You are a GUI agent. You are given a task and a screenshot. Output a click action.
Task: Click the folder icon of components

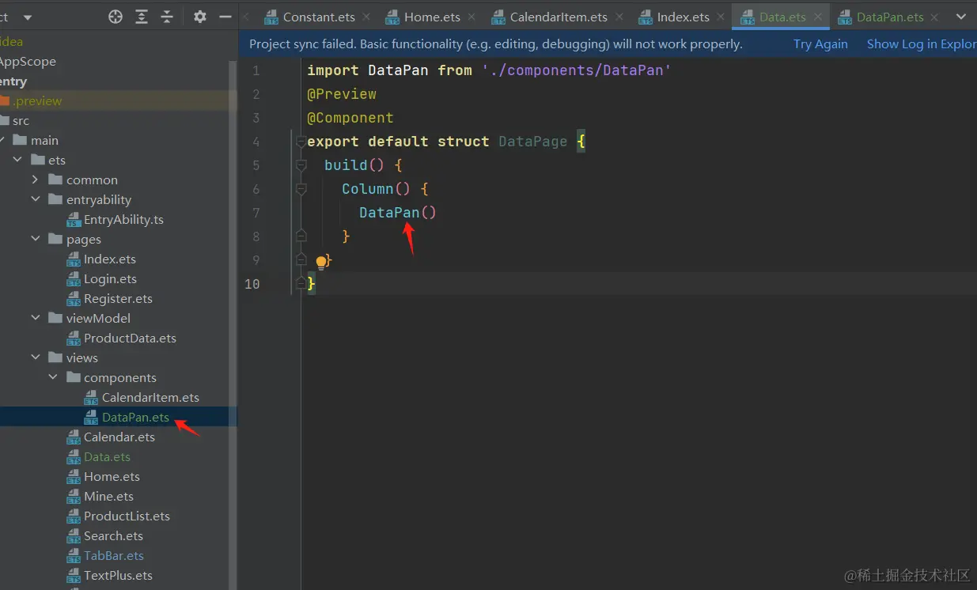point(72,377)
